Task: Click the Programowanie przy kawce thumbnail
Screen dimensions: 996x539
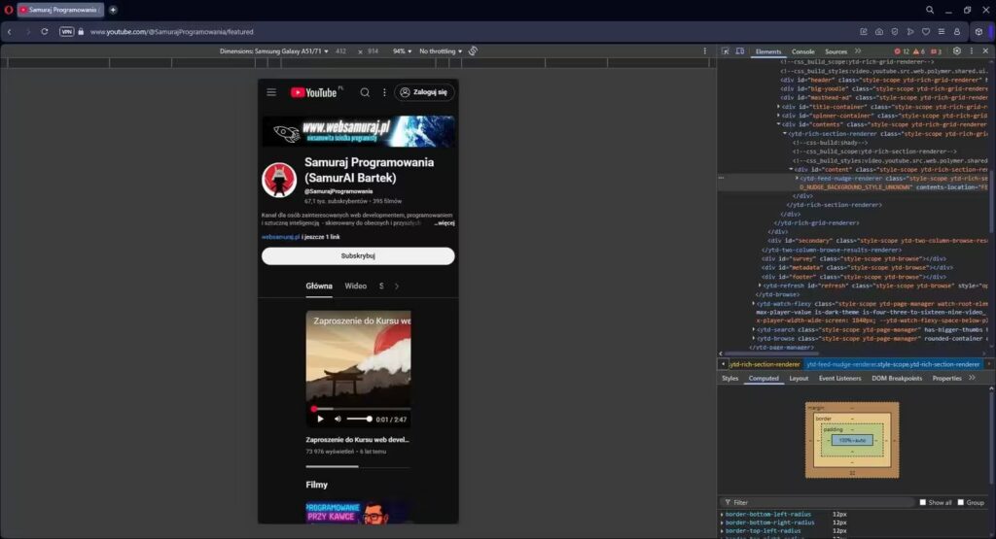Action: [x=358, y=513]
